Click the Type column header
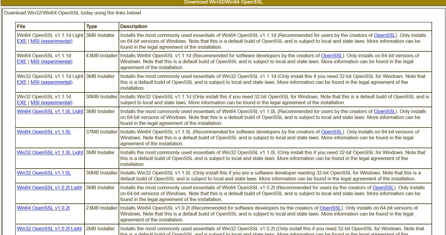The image size is (446, 235). click(x=102, y=27)
